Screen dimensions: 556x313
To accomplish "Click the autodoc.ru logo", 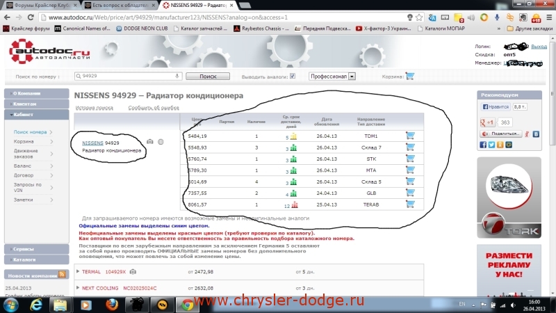I will pyautogui.click(x=49, y=51).
